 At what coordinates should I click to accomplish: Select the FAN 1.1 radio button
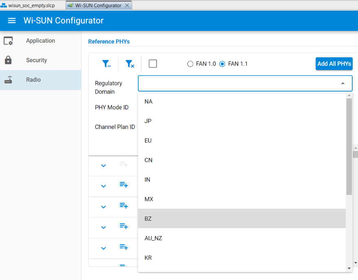(x=222, y=64)
